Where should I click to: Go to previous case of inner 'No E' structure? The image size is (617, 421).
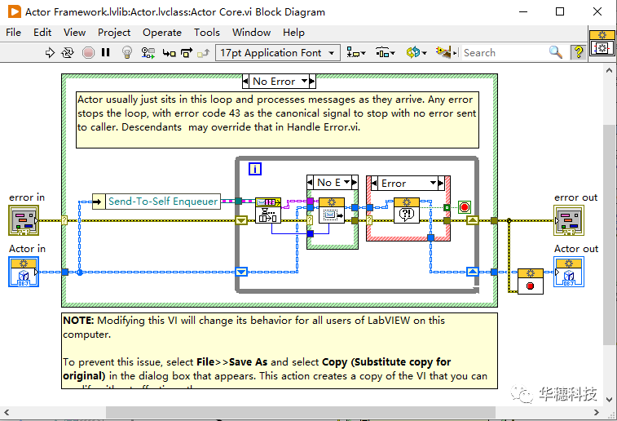(310, 183)
